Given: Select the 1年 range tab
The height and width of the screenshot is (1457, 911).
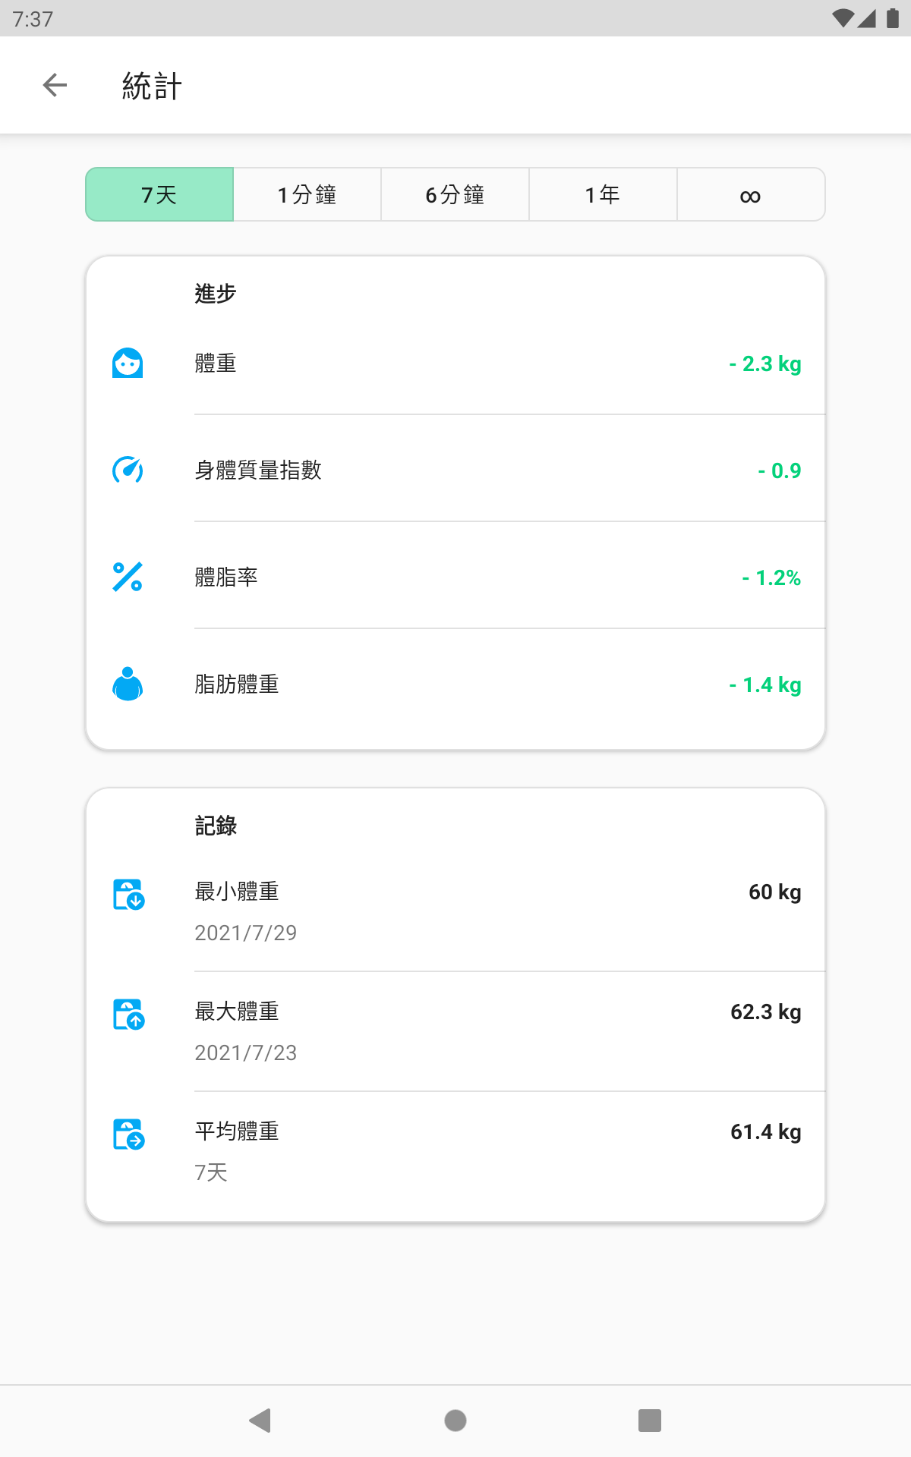Looking at the screenshot, I should 603,195.
